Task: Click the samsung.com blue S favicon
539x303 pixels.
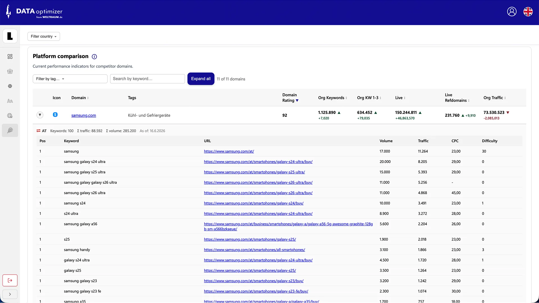Action: [x=55, y=114]
